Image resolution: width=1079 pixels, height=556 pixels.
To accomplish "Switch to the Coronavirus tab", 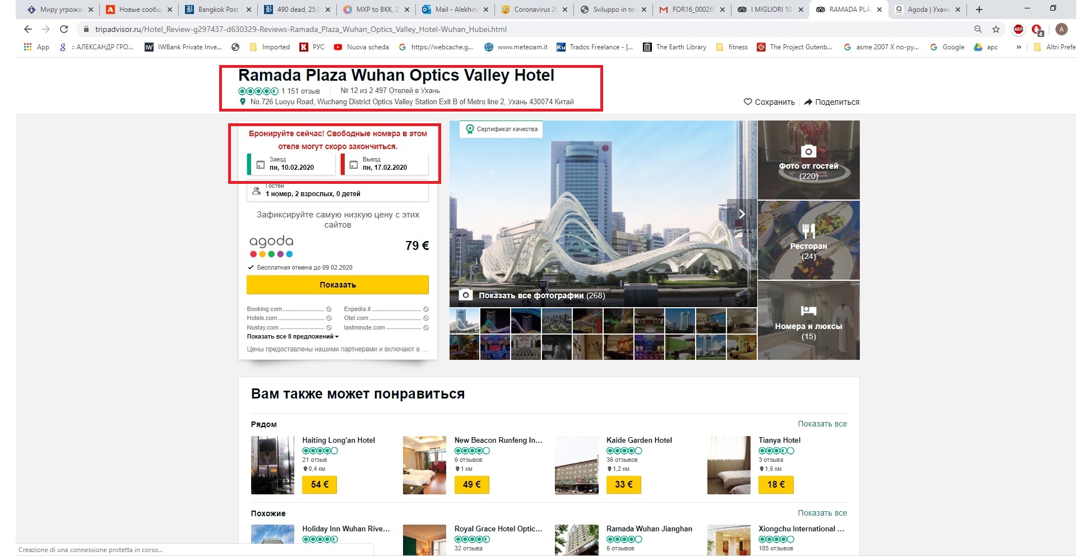I will tap(534, 10).
